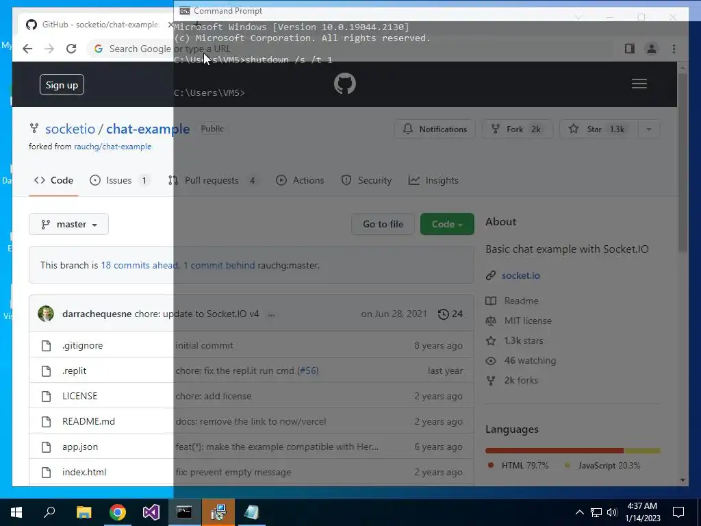This screenshot has height=526, width=701.
Task: Click the Notifications button
Action: (435, 129)
